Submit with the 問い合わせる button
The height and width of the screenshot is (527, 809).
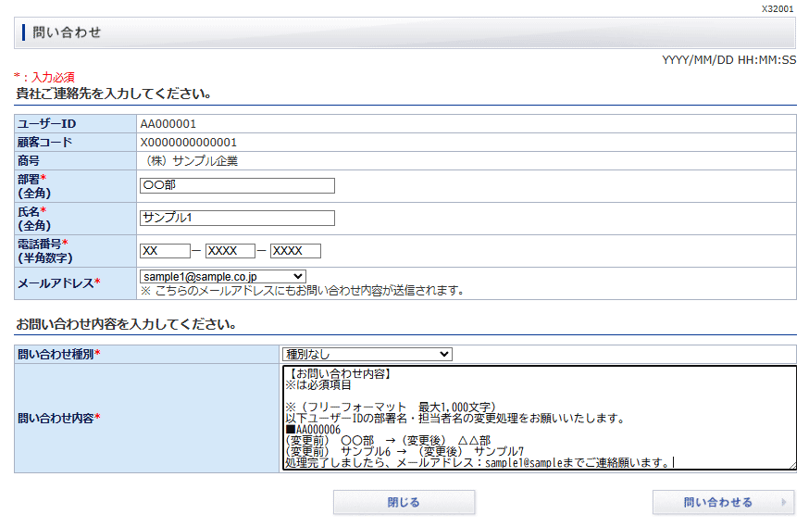[x=717, y=502]
